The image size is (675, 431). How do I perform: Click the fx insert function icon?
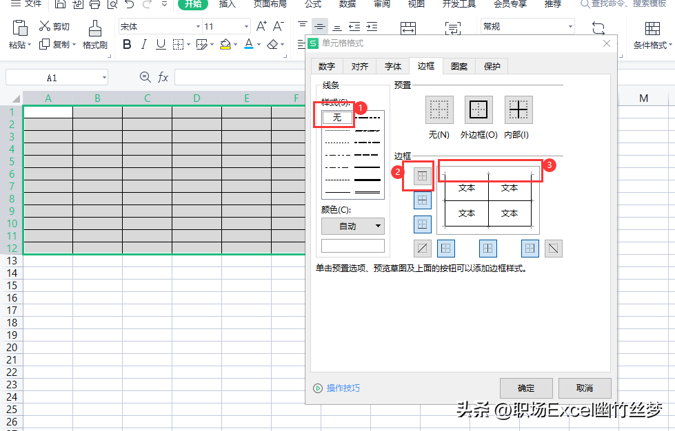coord(163,77)
